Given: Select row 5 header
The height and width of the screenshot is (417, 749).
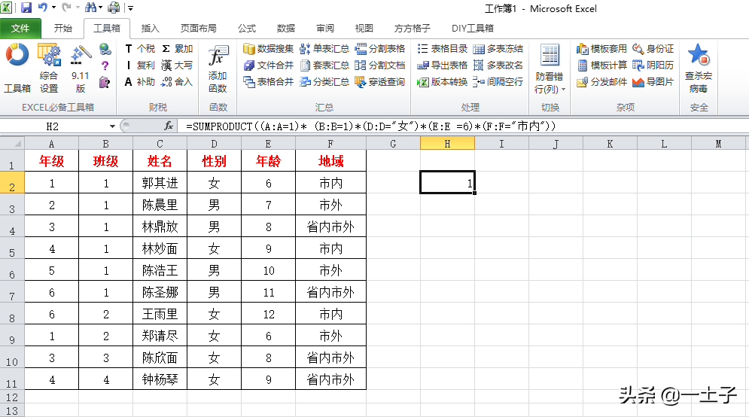Looking at the screenshot, I should 12,249.
